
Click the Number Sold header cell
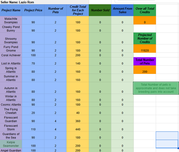tap(100, 10)
